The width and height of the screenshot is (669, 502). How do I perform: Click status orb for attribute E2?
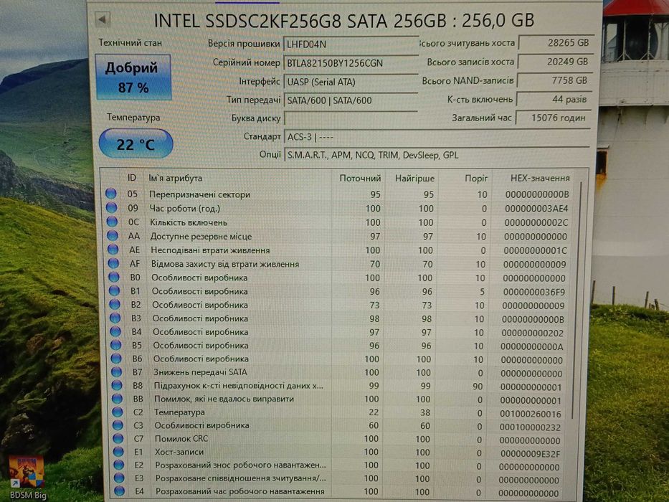click(119, 465)
